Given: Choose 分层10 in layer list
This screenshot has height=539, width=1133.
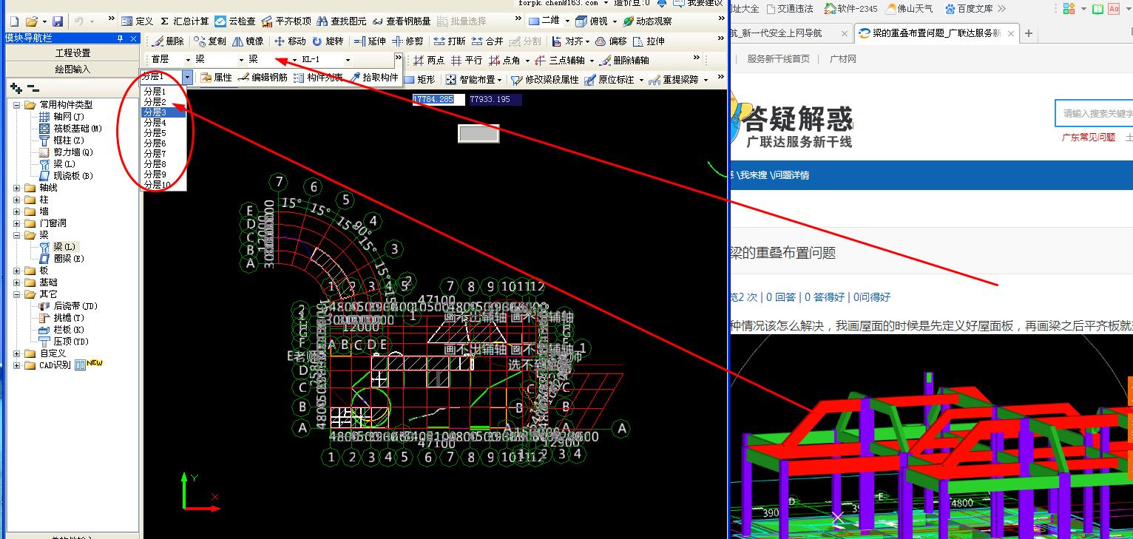Looking at the screenshot, I should (x=157, y=185).
